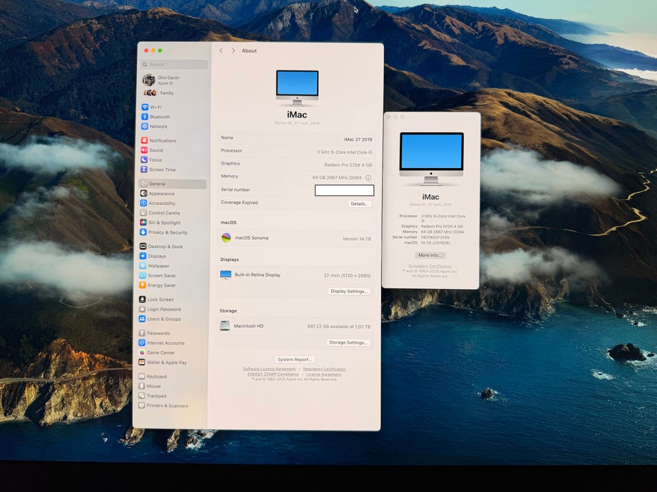Open Wallet & Apple Pay settings
Screen dimensions: 657x492
pyautogui.click(x=163, y=362)
